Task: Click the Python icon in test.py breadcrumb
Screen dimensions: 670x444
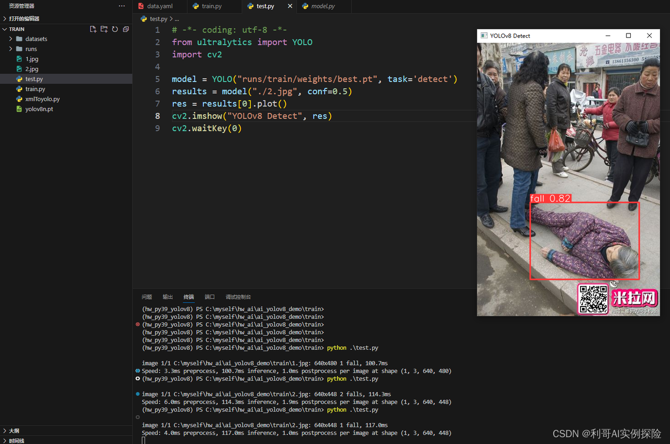Action: 144,19
